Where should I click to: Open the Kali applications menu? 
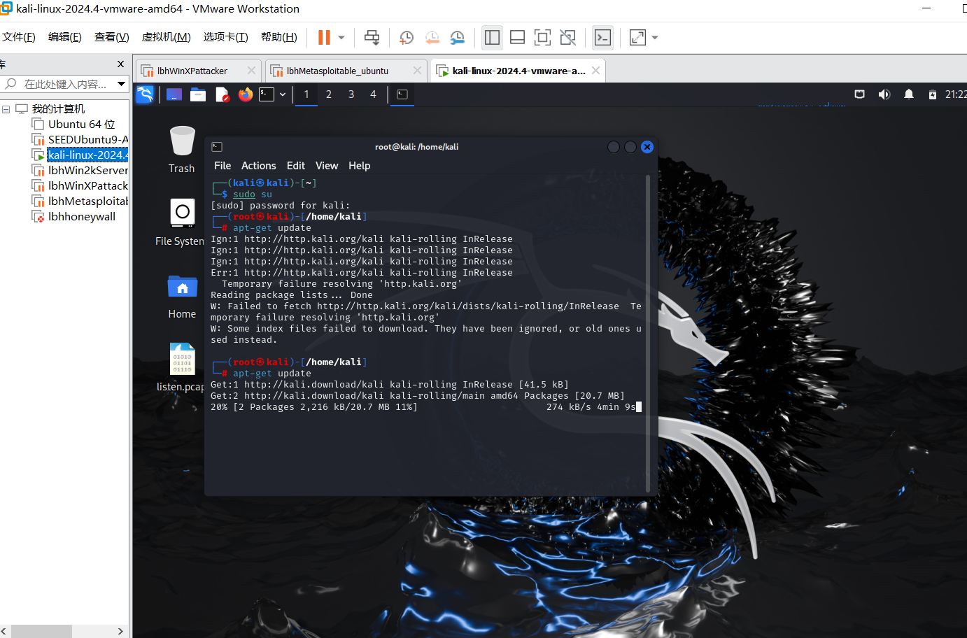coord(145,94)
